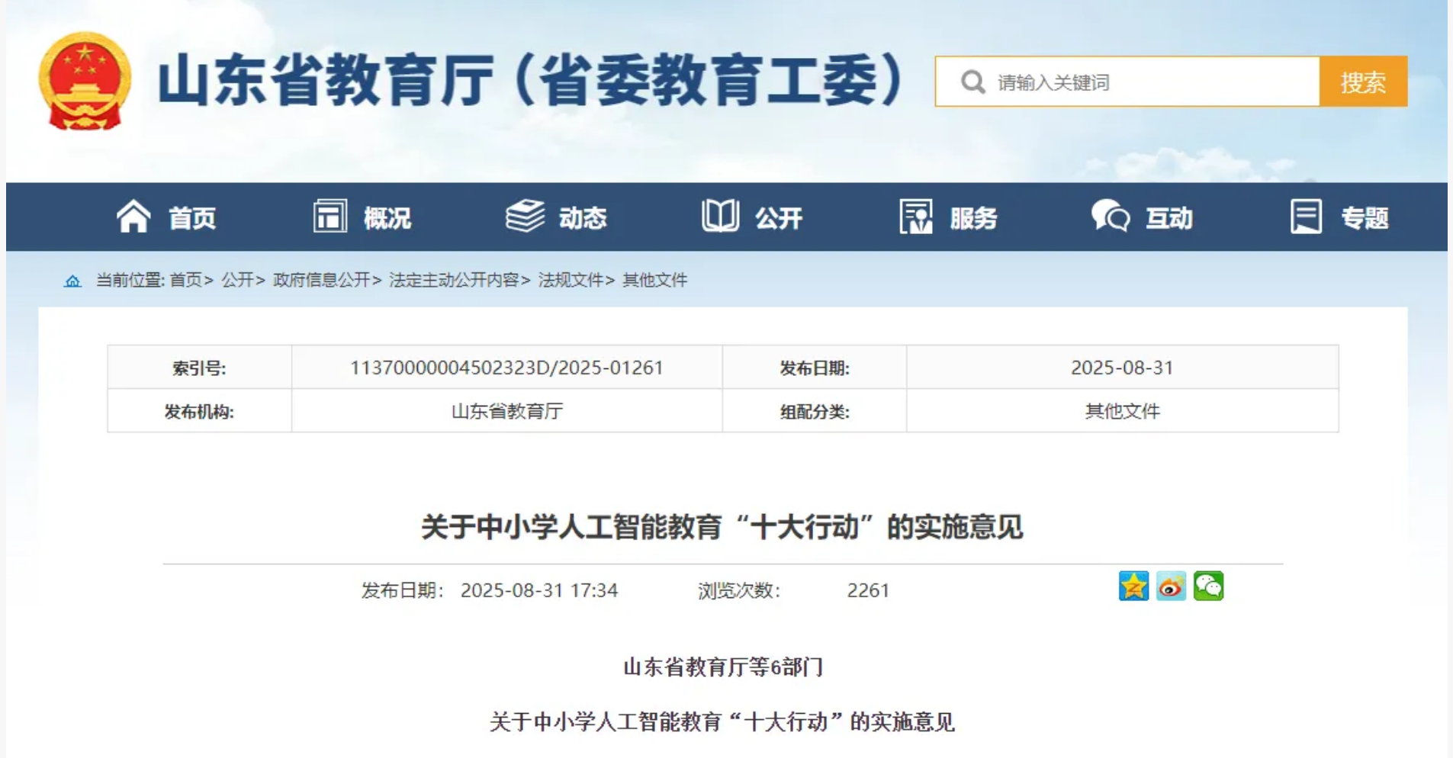Open 其他文件 breadcrumb link
This screenshot has width=1453, height=758.
[x=654, y=280]
